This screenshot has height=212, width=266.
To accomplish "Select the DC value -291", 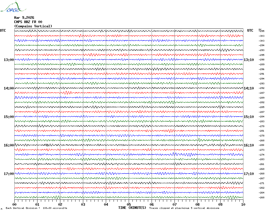I will (x=261, y=74).
